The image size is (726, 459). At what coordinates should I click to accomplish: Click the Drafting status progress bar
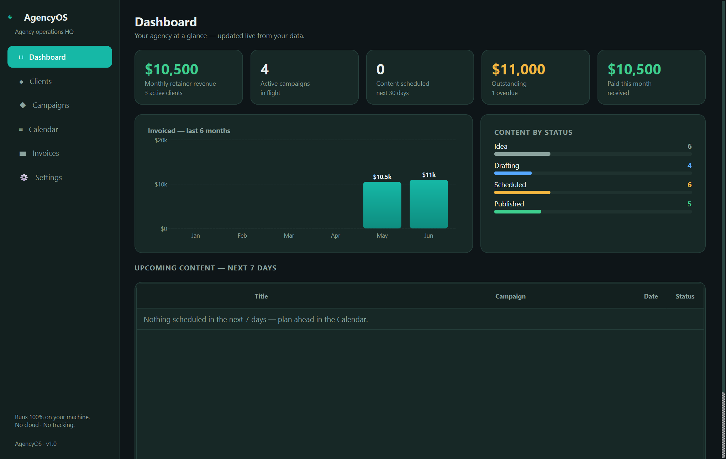593,173
